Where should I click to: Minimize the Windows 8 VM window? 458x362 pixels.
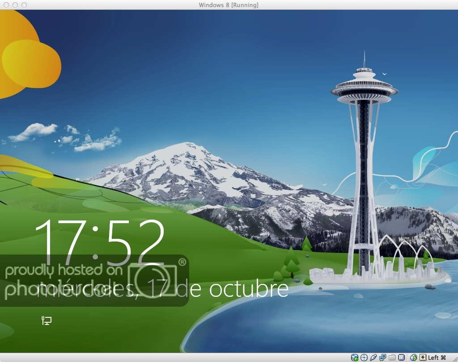click(15, 5)
